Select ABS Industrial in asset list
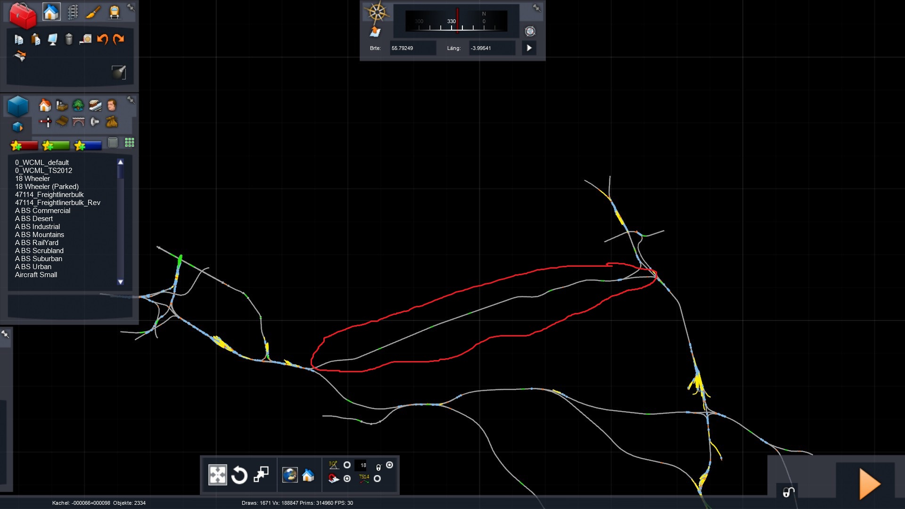Image resolution: width=905 pixels, height=509 pixels. click(37, 227)
